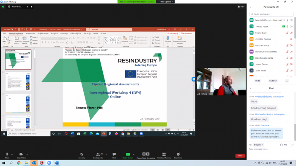This screenshot has width=296, height=166.
Task: Open the Everyone recipient dropdown in chat
Action: coord(258,145)
